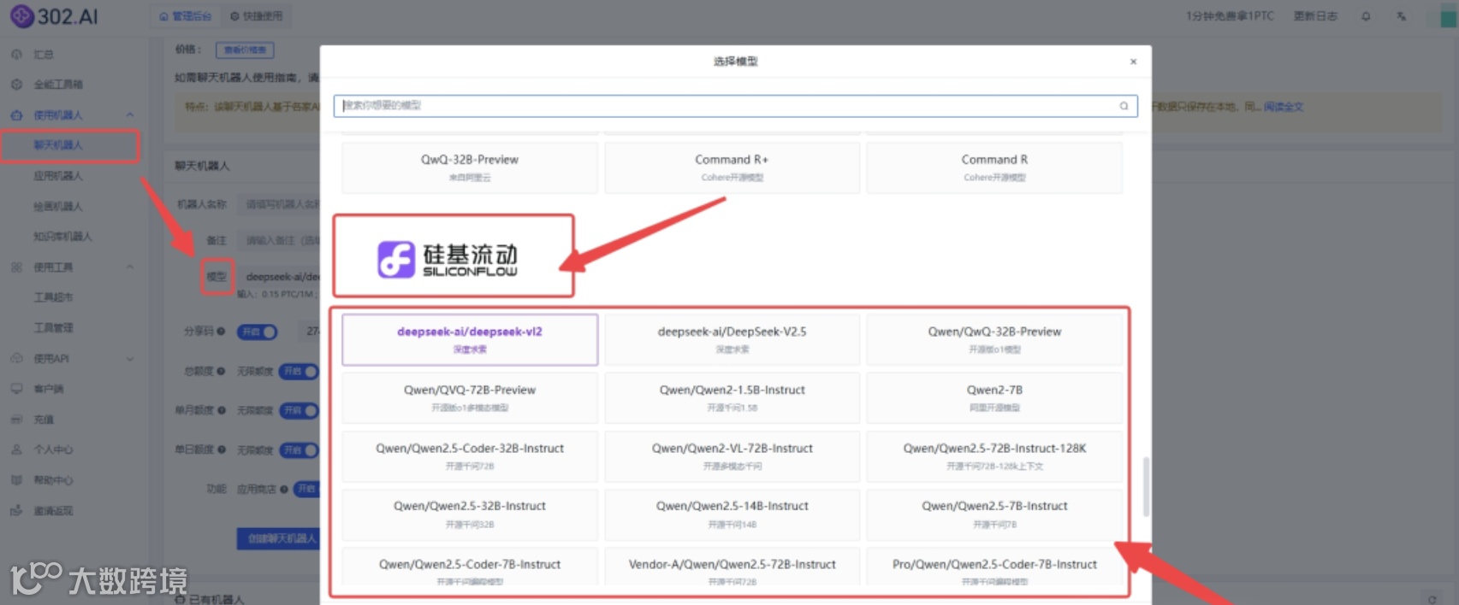Viewport: 1459px width, 605px height.
Task: Click the 充值 card icon
Action: 16,420
